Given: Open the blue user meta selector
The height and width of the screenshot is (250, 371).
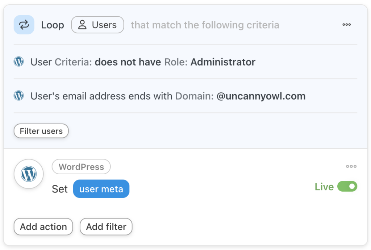Looking at the screenshot, I should 101,188.
